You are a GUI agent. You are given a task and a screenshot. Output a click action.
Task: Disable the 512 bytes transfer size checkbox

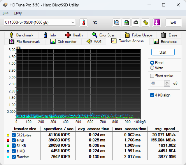(13, 135)
